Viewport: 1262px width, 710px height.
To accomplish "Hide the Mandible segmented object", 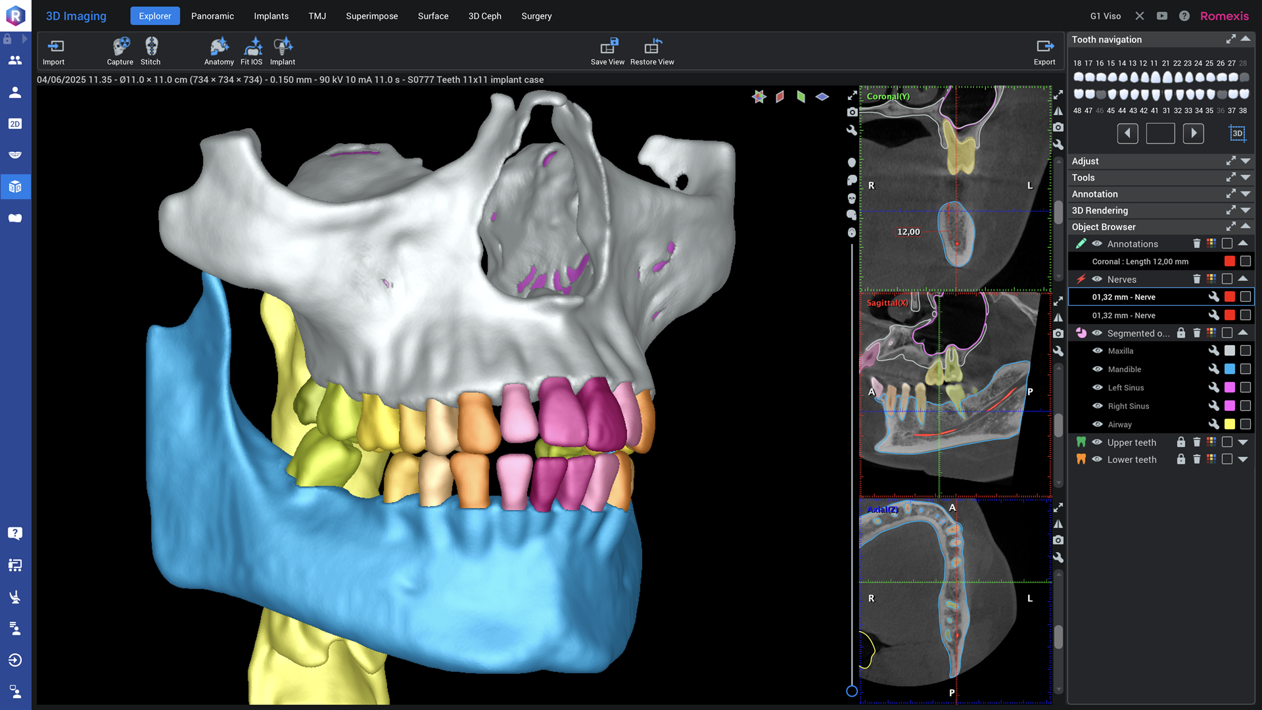I will click(1097, 369).
